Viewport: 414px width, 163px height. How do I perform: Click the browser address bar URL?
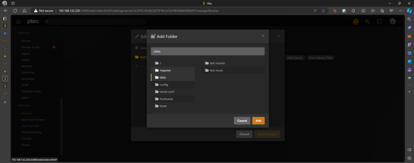click(x=139, y=11)
